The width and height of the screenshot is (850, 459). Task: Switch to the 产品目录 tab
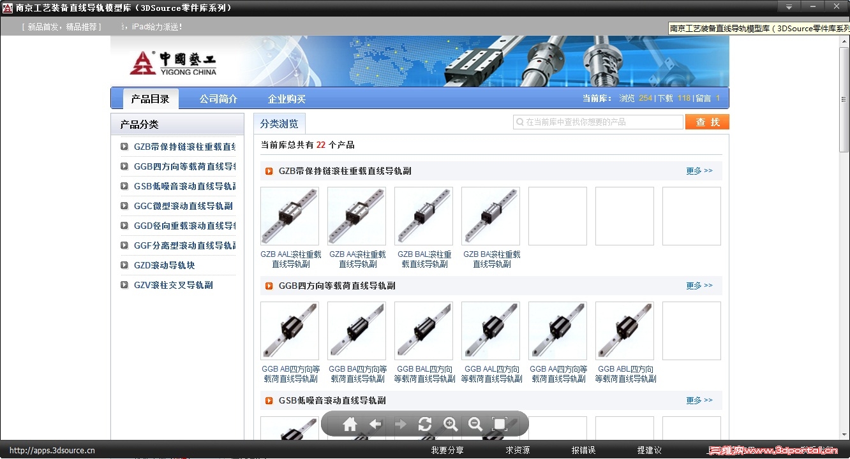point(151,99)
